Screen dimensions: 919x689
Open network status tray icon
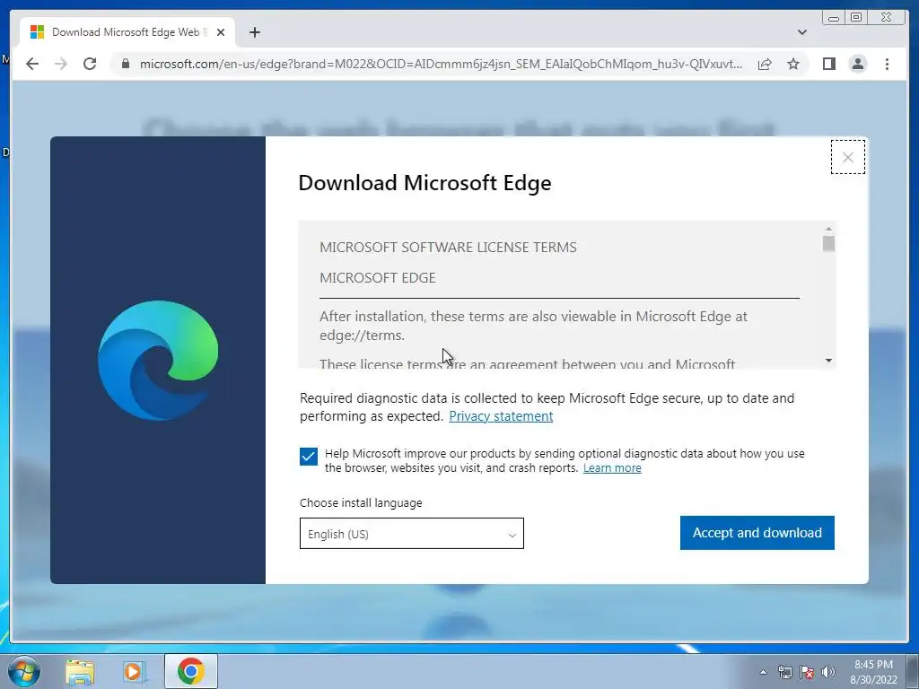coord(784,672)
